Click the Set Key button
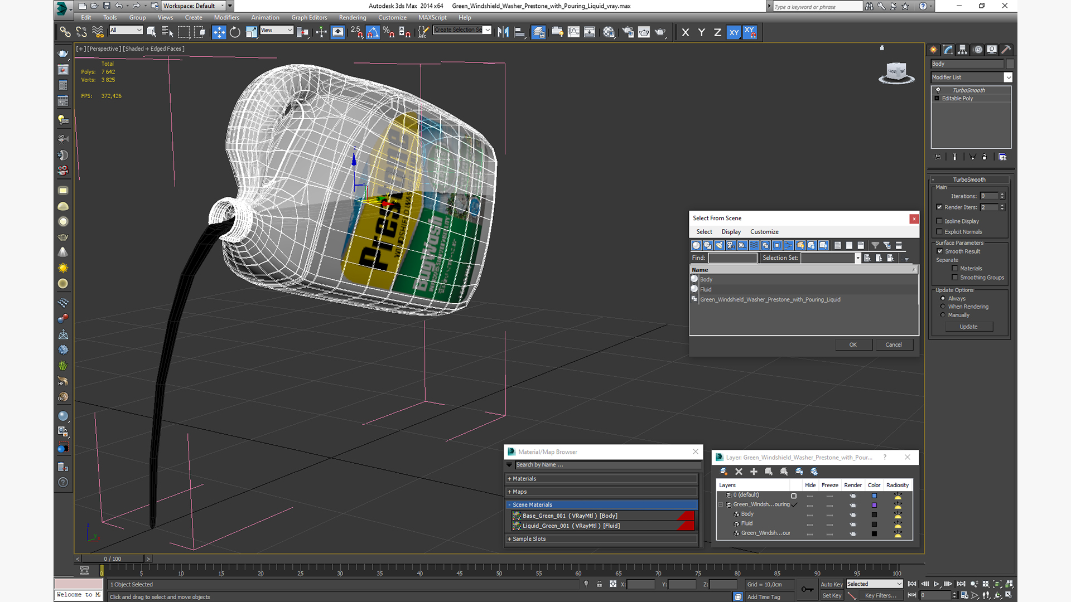The width and height of the screenshot is (1071, 602). point(831,595)
